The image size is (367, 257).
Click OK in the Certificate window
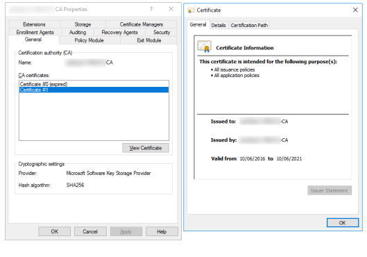343,222
